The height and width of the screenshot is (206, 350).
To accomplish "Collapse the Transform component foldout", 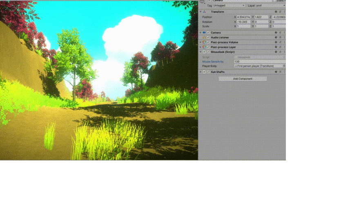I will point(201,11).
